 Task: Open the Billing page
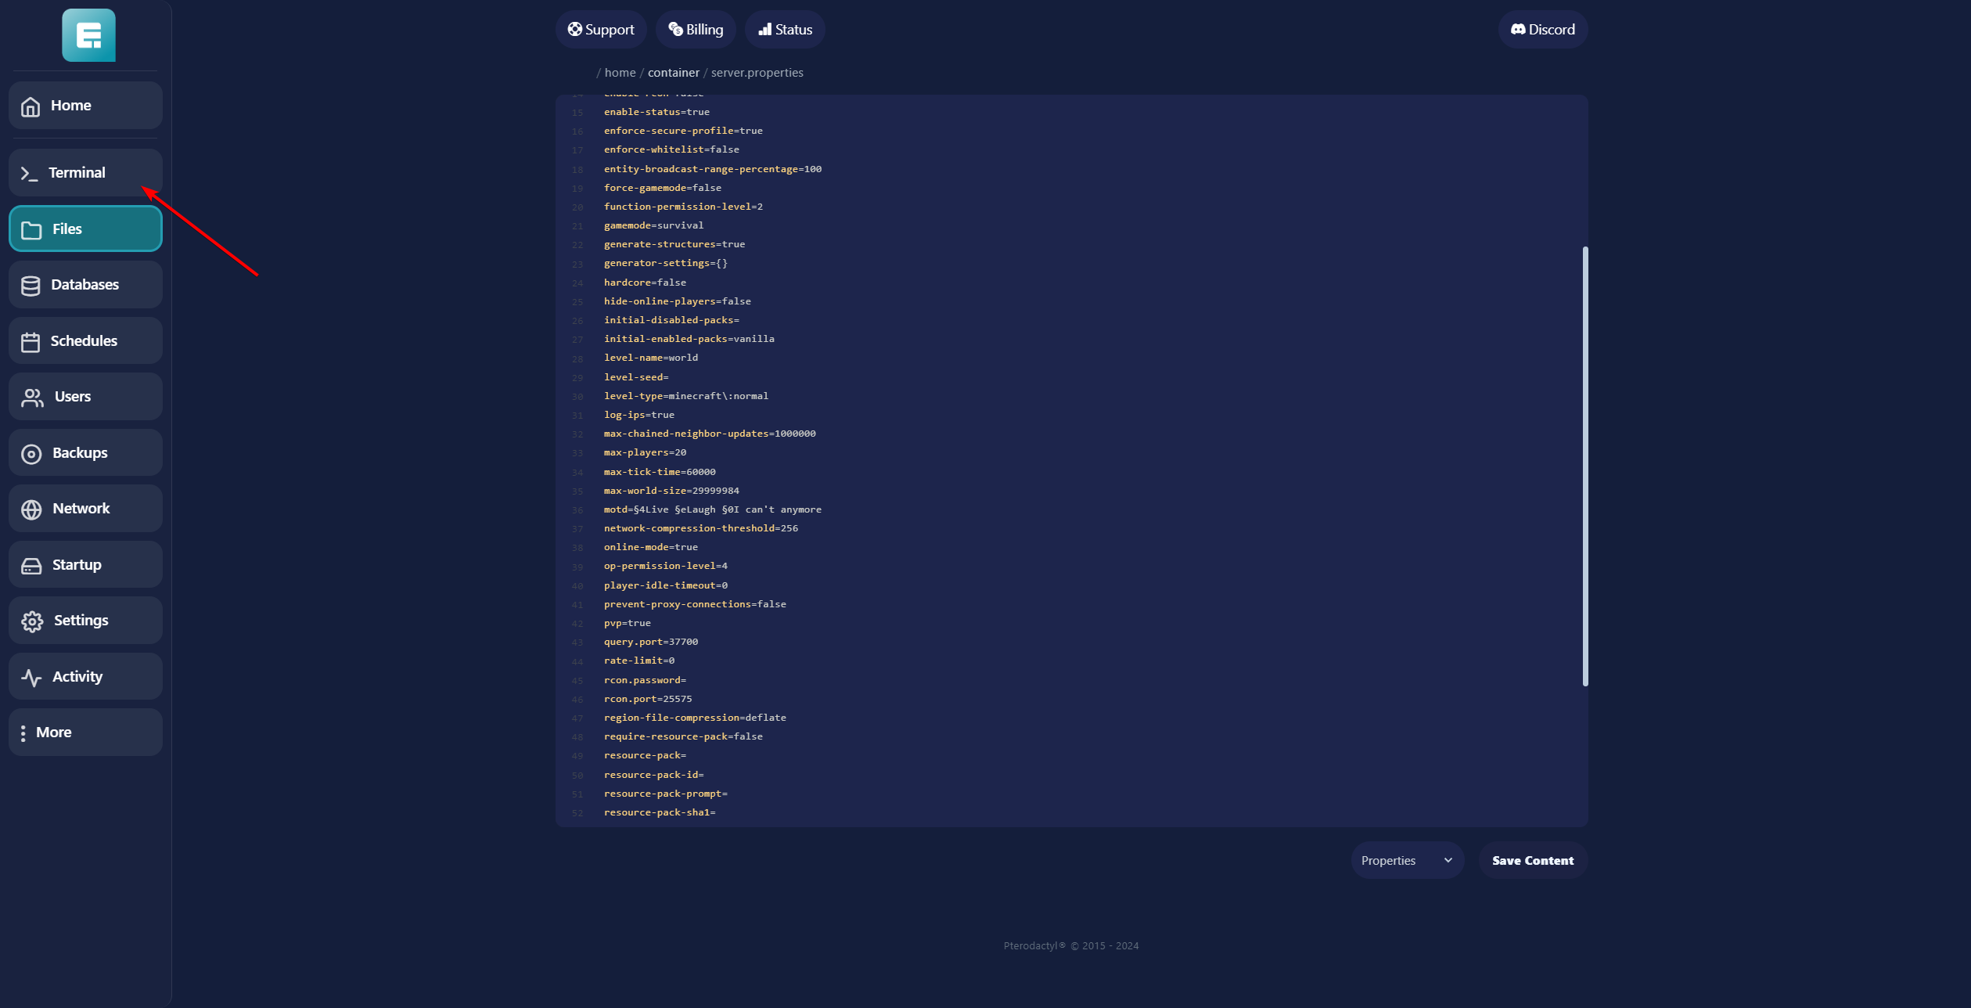(695, 30)
